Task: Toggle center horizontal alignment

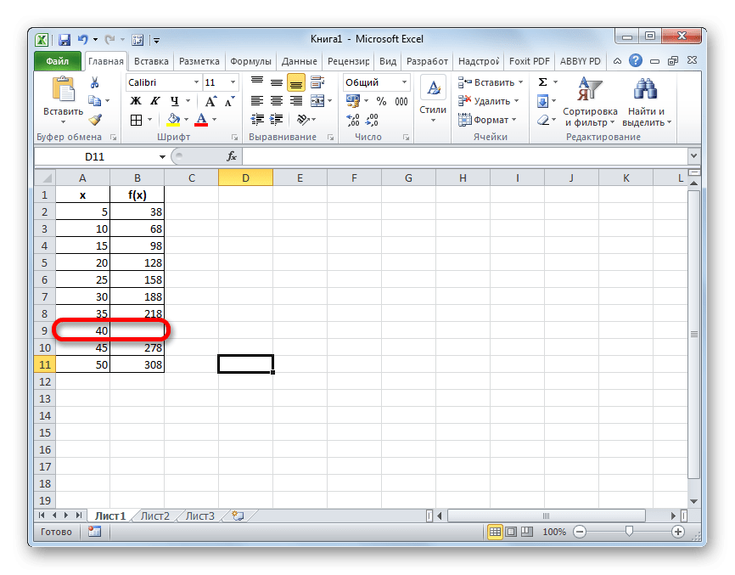Action: click(277, 101)
